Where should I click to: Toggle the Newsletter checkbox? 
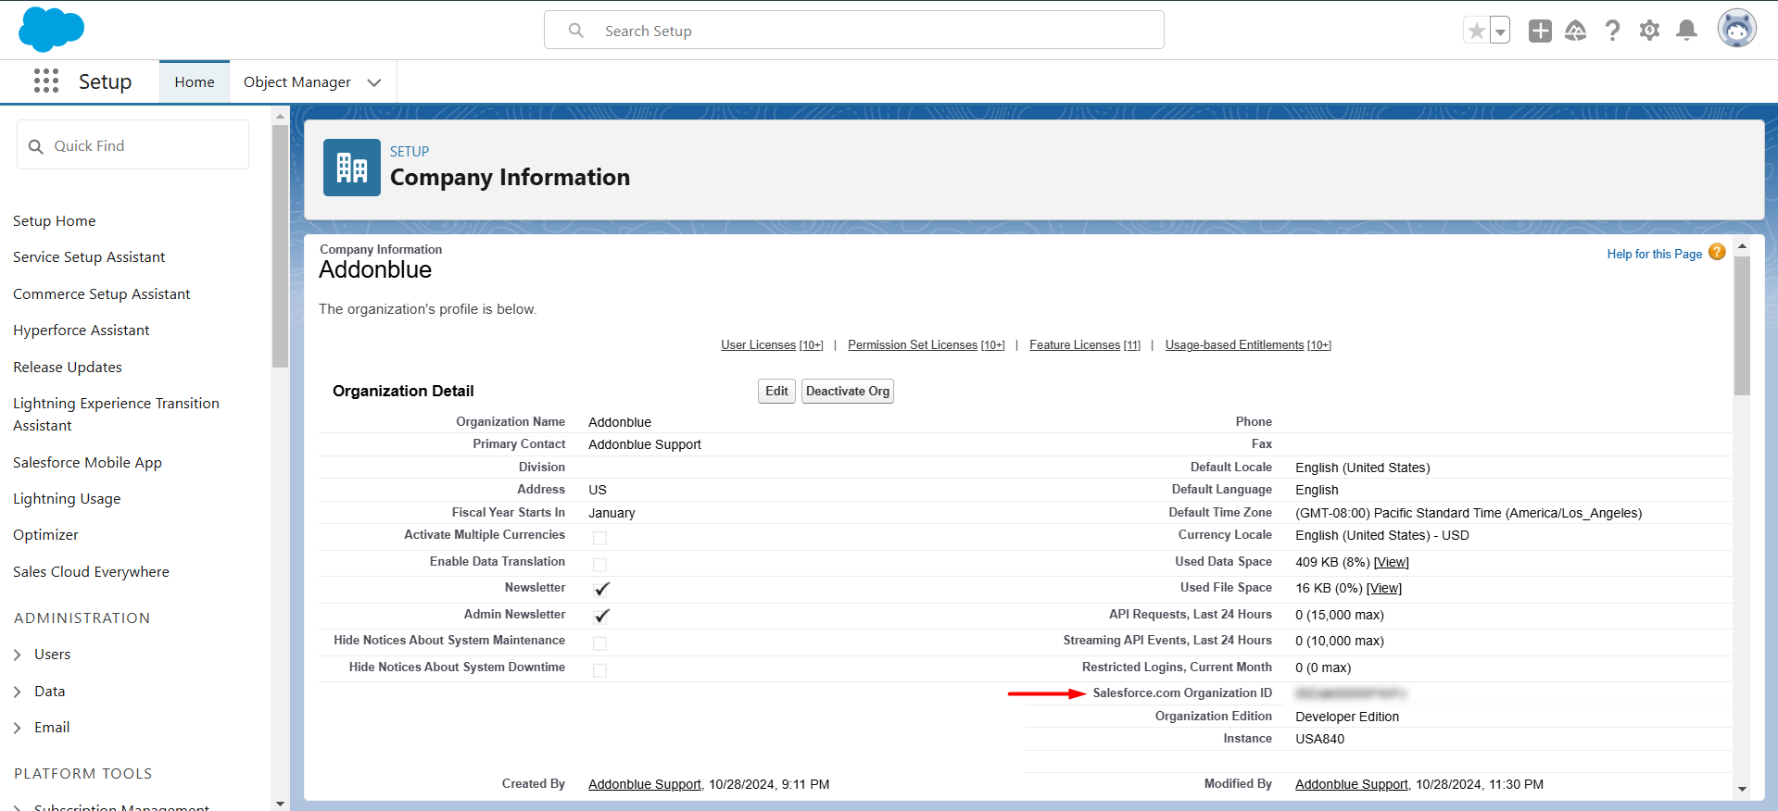[x=601, y=589]
